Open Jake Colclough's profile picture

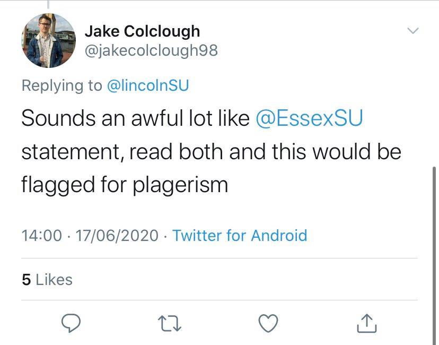pyautogui.click(x=48, y=41)
